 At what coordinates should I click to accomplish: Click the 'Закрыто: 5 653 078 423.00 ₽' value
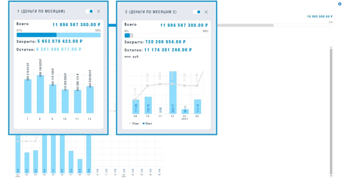(x=60, y=41)
